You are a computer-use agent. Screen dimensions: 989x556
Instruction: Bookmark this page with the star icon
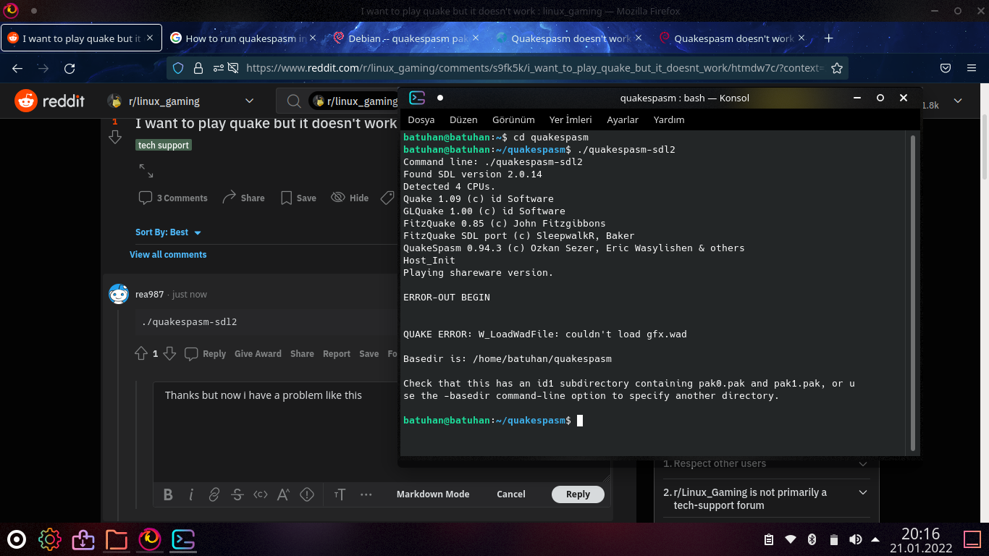(837, 68)
